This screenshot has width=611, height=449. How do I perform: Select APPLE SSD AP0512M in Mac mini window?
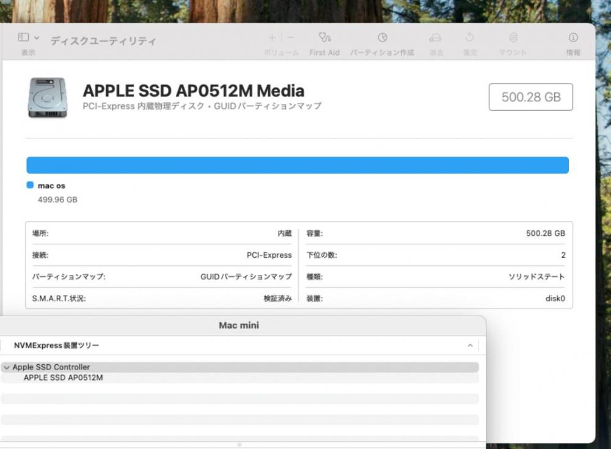point(63,378)
